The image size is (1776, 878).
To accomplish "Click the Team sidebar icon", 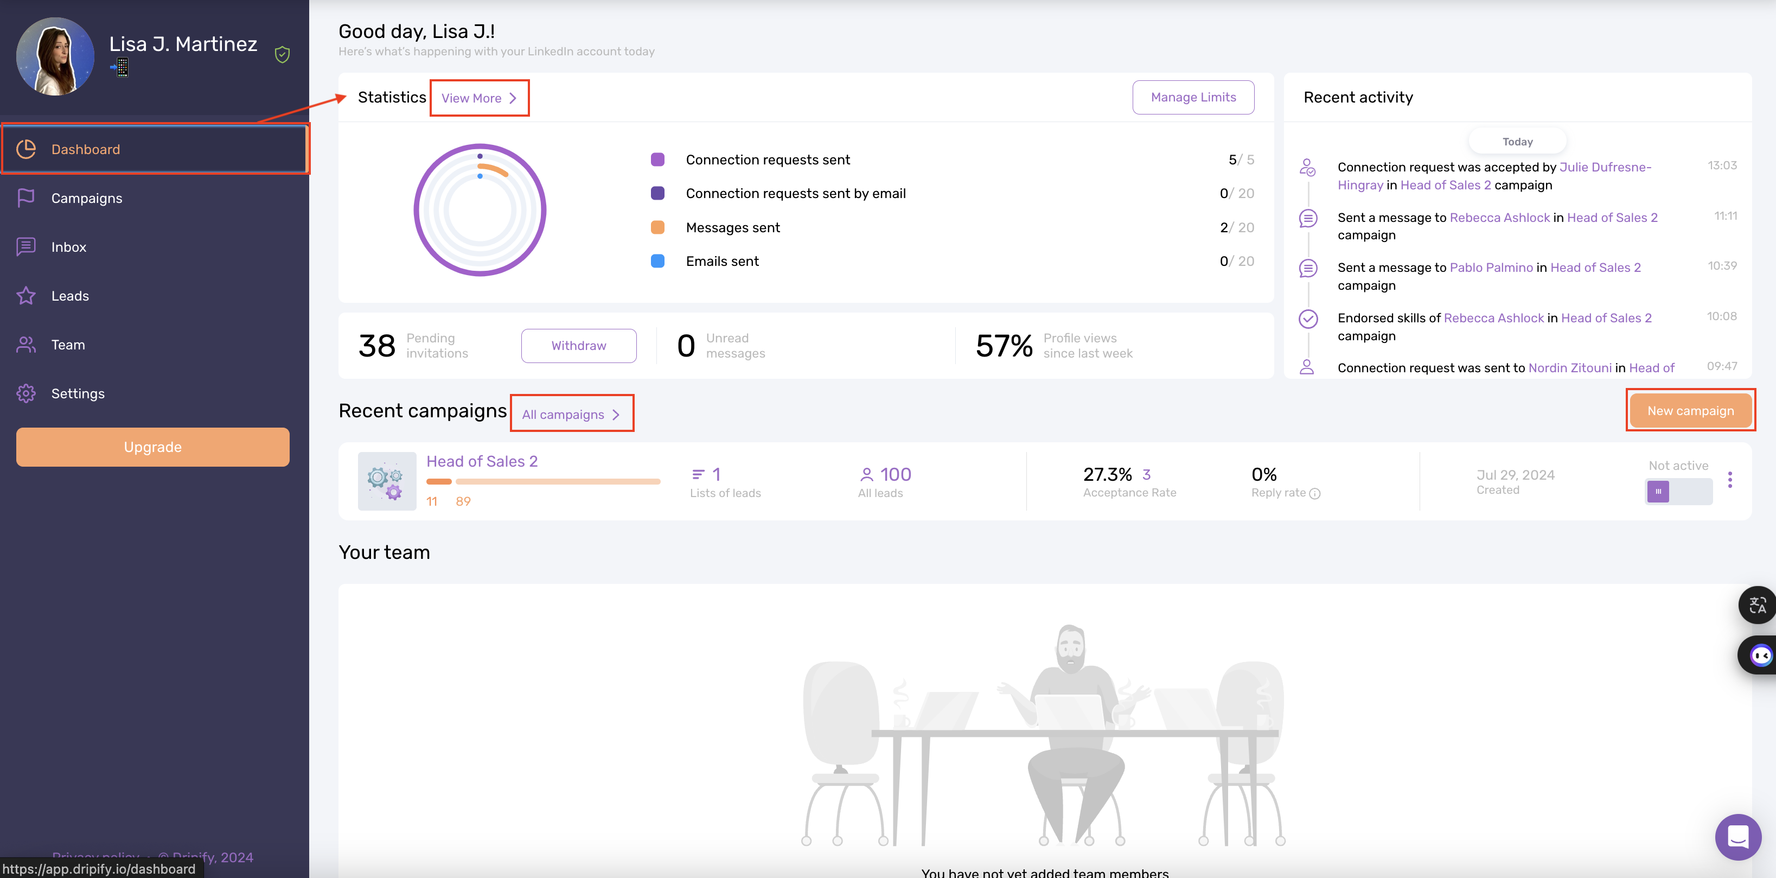I will click(x=28, y=345).
